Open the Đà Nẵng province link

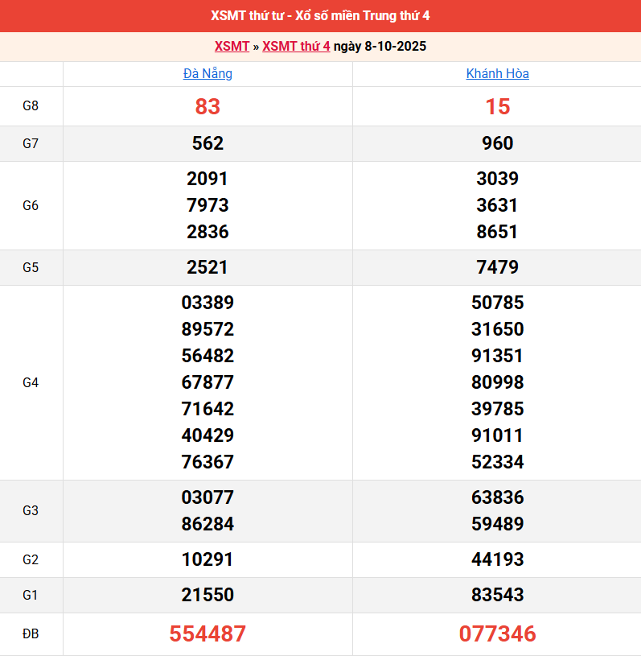click(x=208, y=74)
